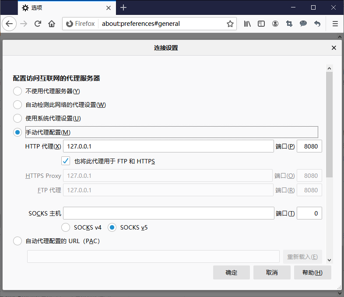Viewport: 344px width, 297px height.
Task: Click the forward navigation arrow
Action: point(24,24)
